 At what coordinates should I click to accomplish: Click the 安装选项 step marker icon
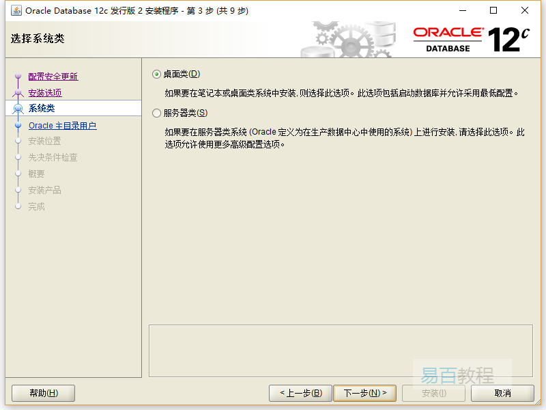pyautogui.click(x=18, y=93)
